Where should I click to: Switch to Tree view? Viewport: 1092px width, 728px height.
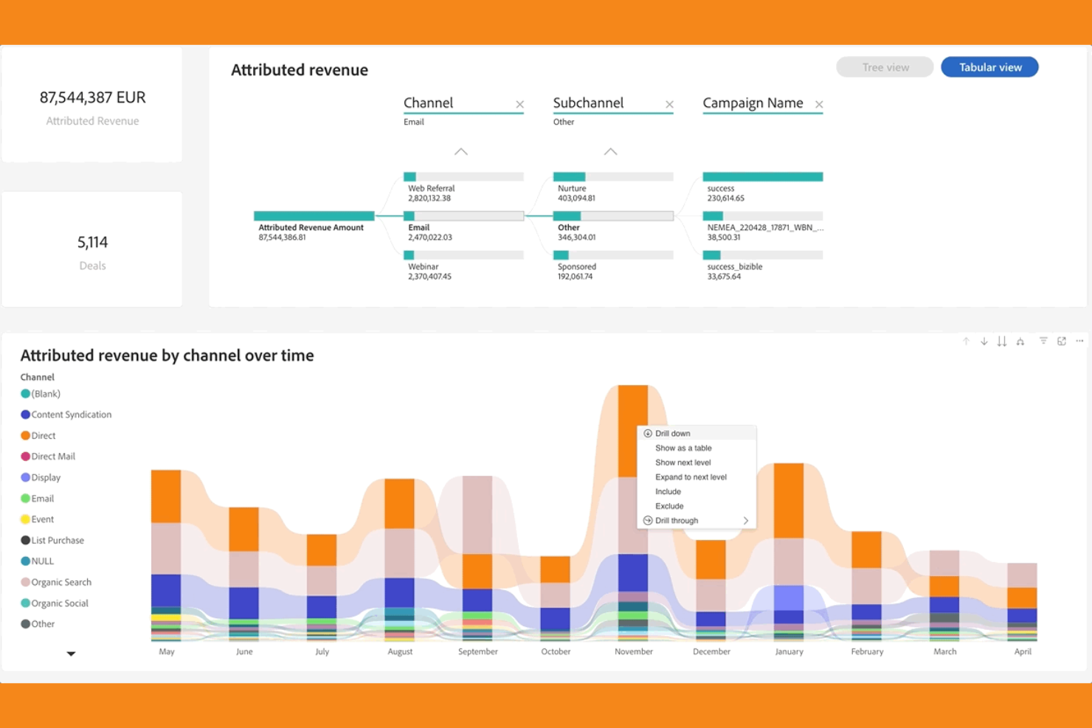point(885,67)
